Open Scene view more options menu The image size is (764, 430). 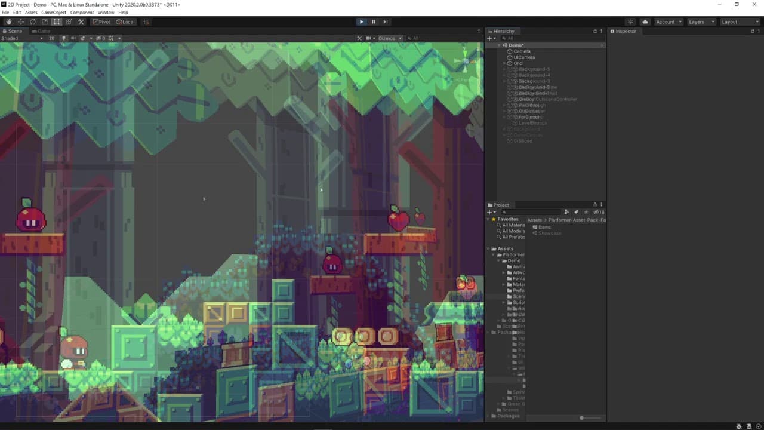click(x=479, y=31)
